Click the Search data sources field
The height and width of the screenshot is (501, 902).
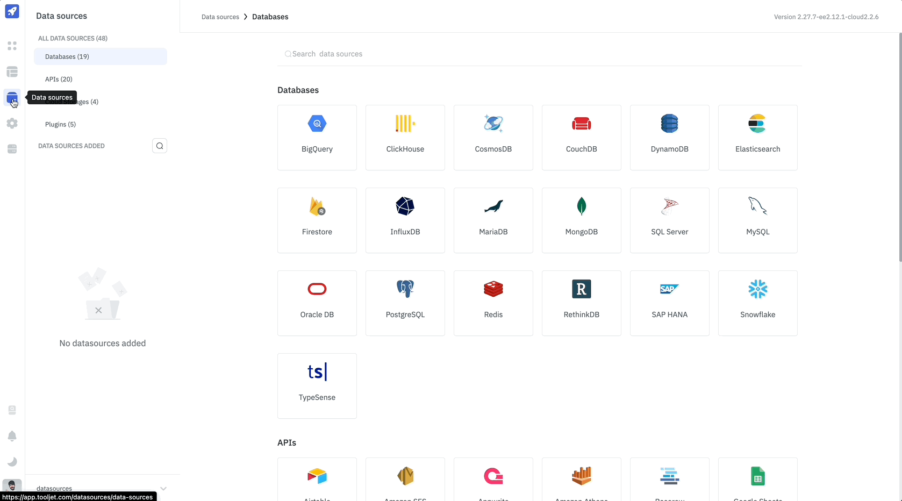[539, 54]
